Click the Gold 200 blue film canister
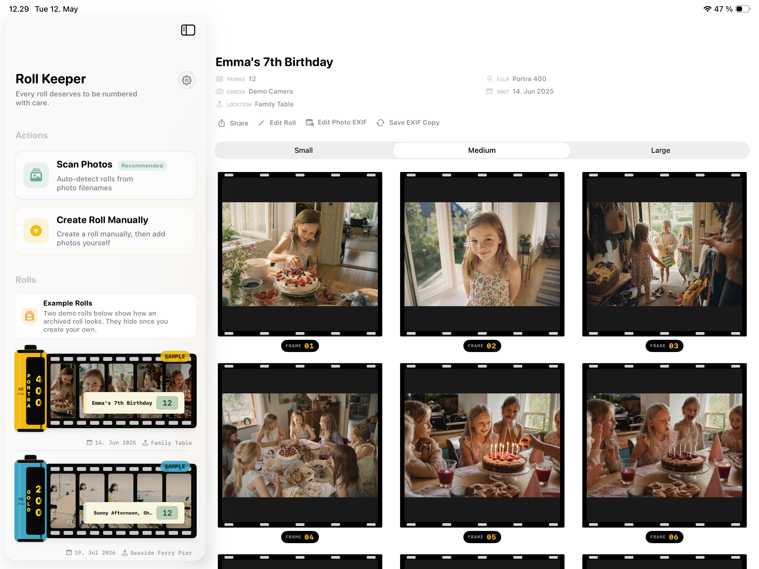 (x=30, y=499)
